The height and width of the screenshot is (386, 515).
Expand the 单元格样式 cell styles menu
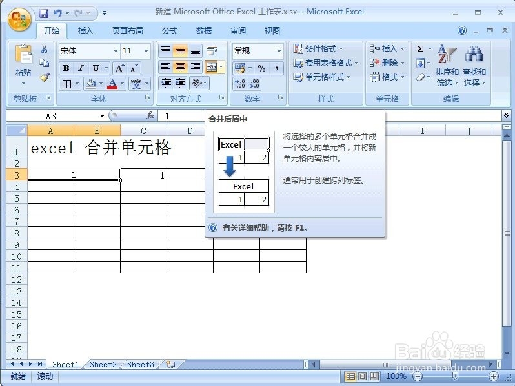(322, 77)
